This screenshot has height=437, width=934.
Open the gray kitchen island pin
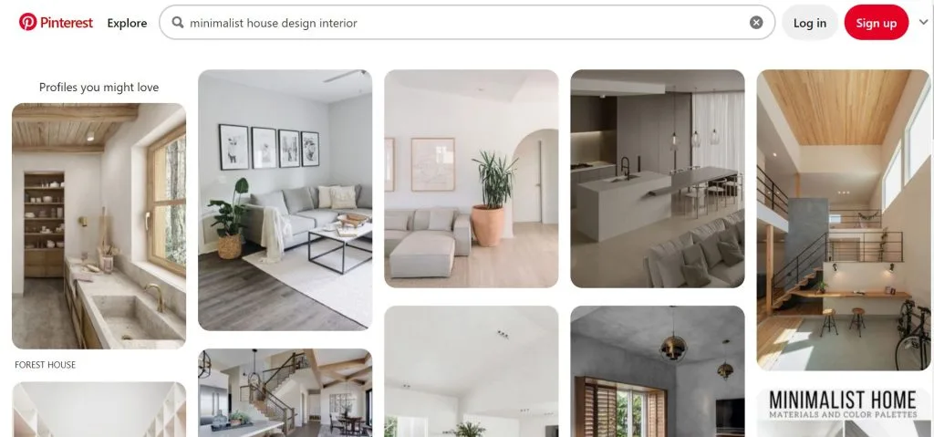click(658, 179)
